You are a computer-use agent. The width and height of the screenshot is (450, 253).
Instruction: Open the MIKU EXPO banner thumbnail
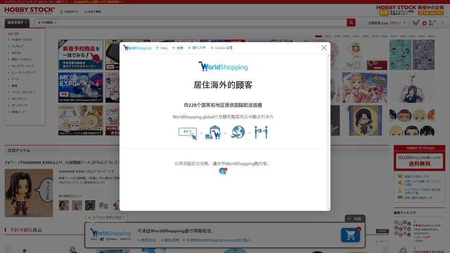[x=80, y=88]
